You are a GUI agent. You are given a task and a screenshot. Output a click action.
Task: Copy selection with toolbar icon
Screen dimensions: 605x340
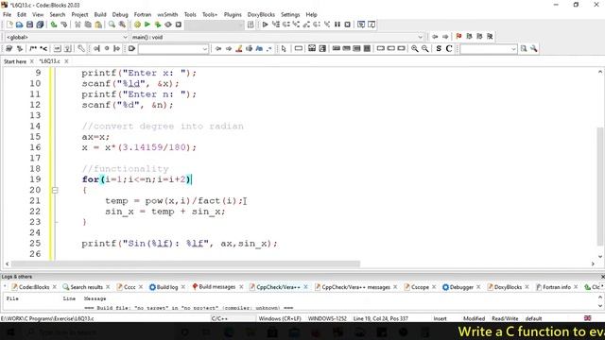tap(88, 25)
